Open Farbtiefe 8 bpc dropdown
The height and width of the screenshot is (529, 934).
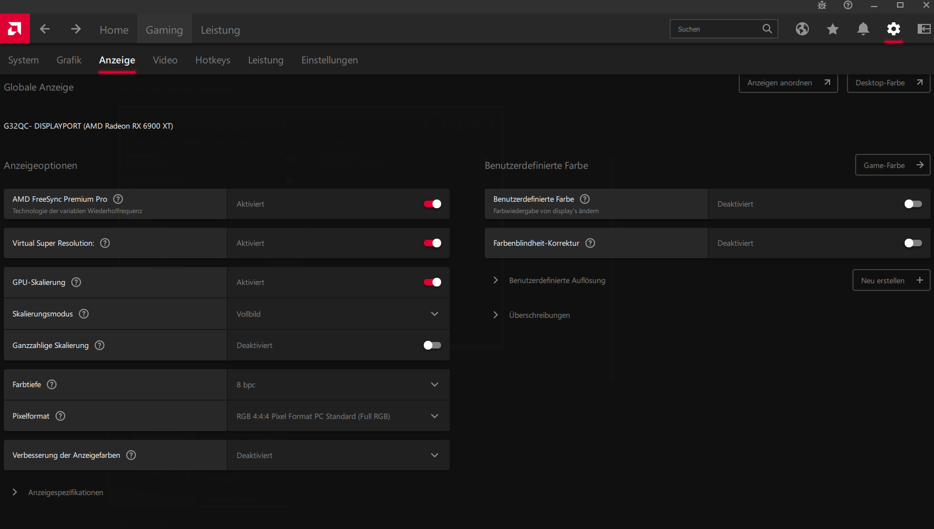(x=338, y=384)
